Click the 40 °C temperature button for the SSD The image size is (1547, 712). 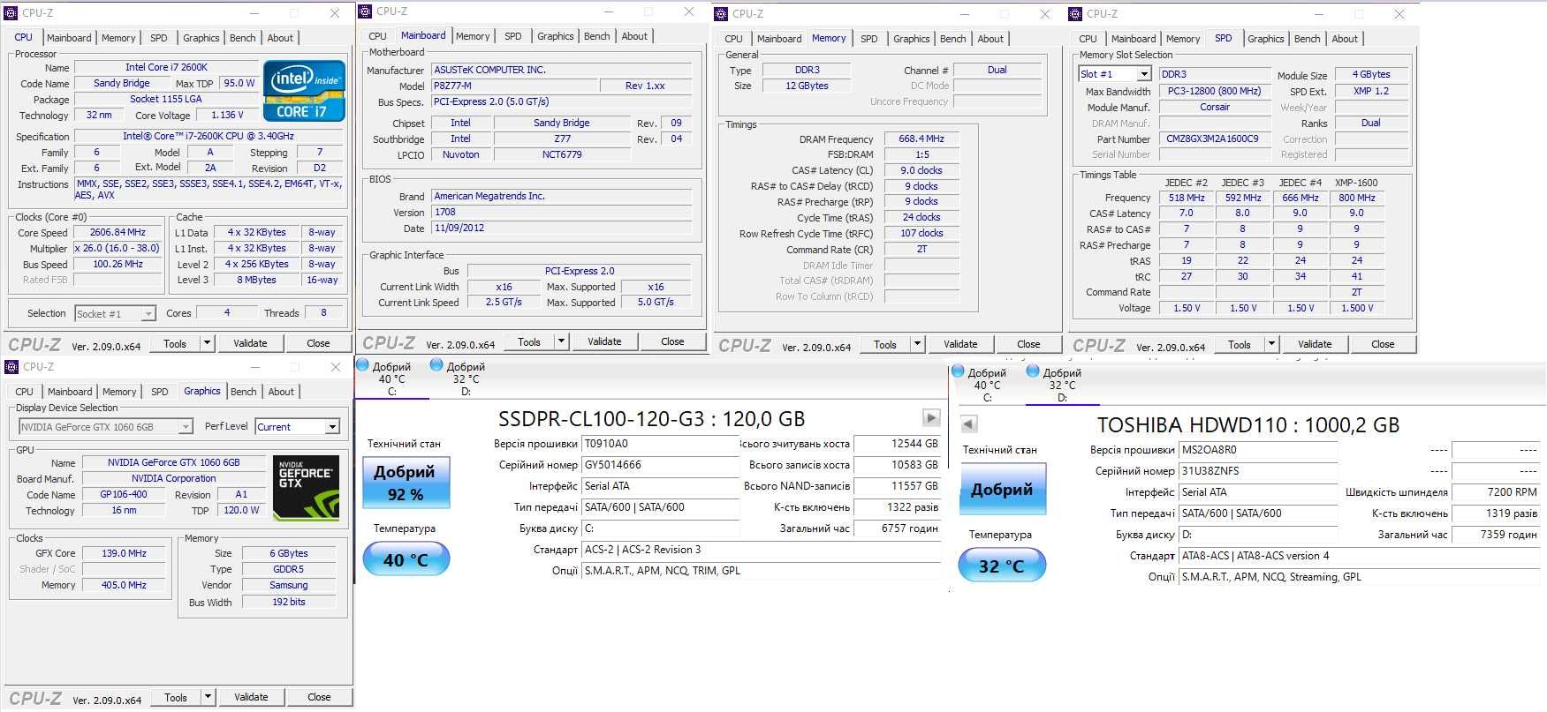[x=406, y=559]
